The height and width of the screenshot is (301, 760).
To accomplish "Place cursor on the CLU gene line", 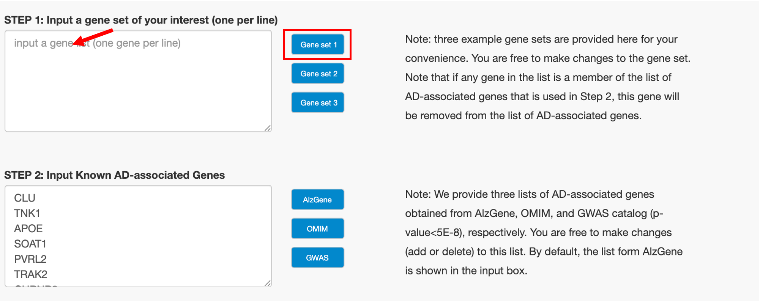I will pos(25,198).
